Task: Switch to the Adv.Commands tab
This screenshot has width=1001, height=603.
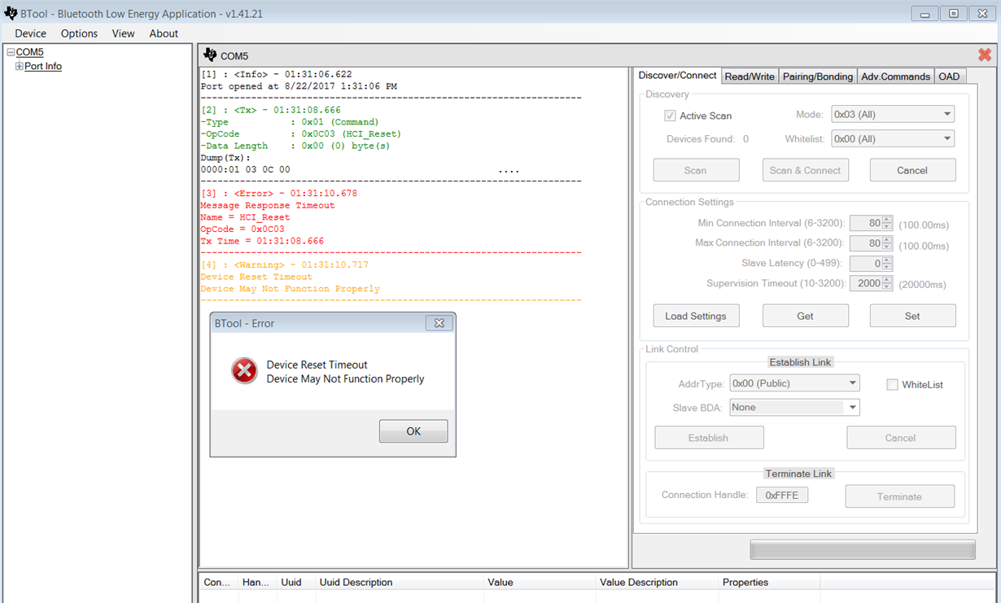Action: 895,76
